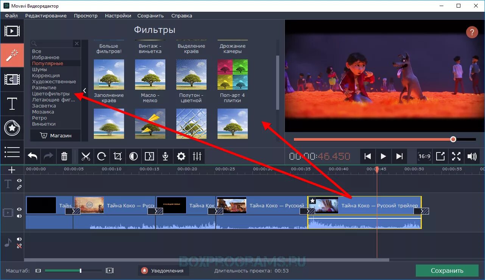The height and width of the screenshot is (280, 485).
Task: Move the preview seek slider handle
Action: (x=453, y=139)
